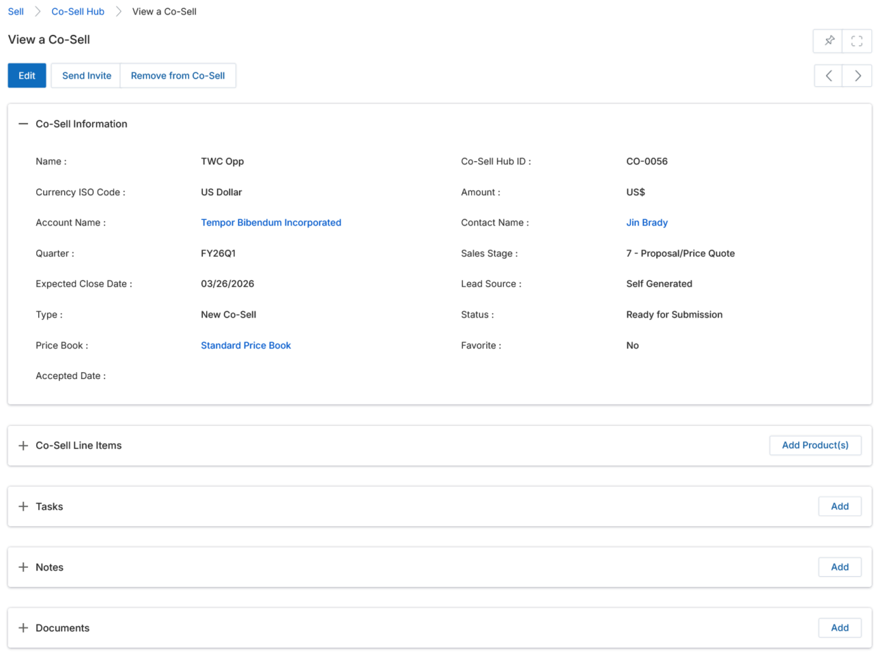The height and width of the screenshot is (656, 878).
Task: Click the Add Product(s) button
Action: coord(815,445)
